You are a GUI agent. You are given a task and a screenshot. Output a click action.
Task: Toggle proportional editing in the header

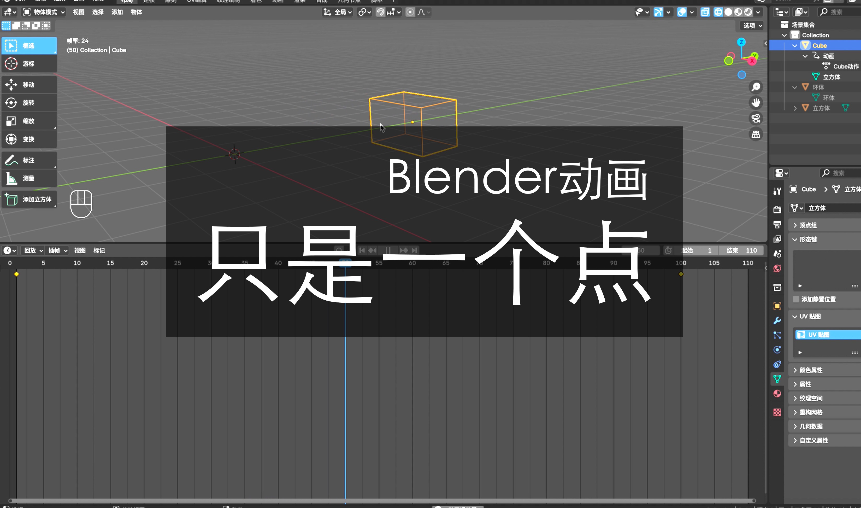410,12
